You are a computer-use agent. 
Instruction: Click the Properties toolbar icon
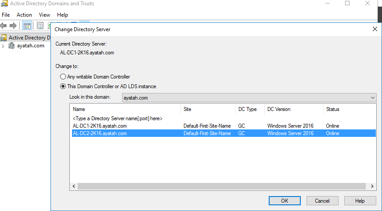click(x=40, y=26)
